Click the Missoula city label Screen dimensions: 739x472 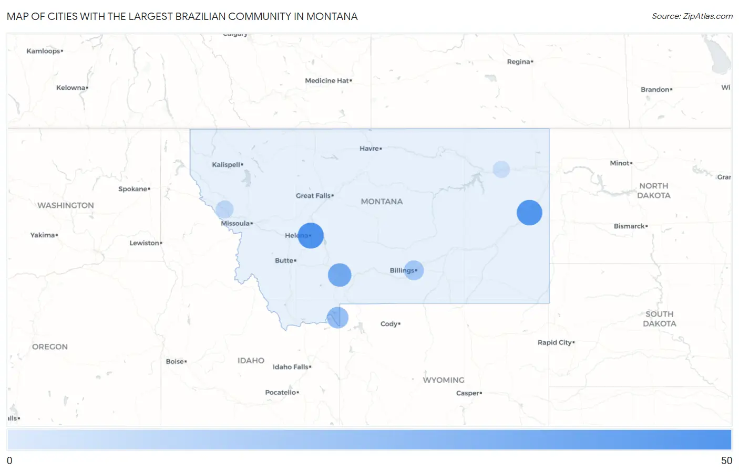pos(235,224)
